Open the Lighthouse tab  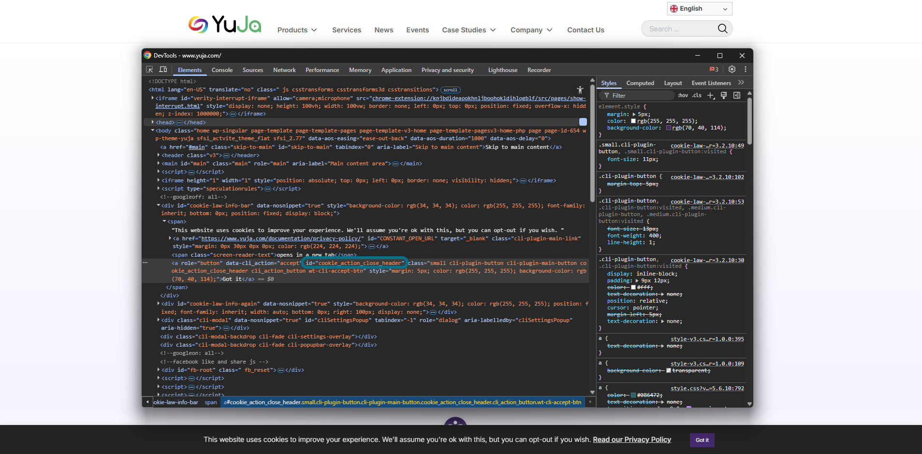pyautogui.click(x=503, y=70)
